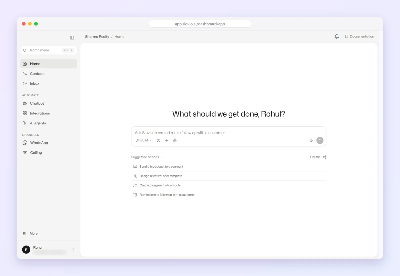
Task: Attach a file with paperclip icon
Action: (x=175, y=140)
